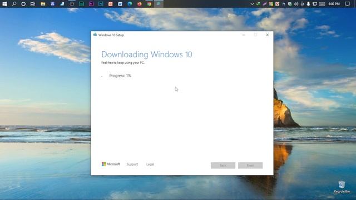Open File Explorer from the taskbar
This screenshot has width=356, height=200.
(x=43, y=4)
